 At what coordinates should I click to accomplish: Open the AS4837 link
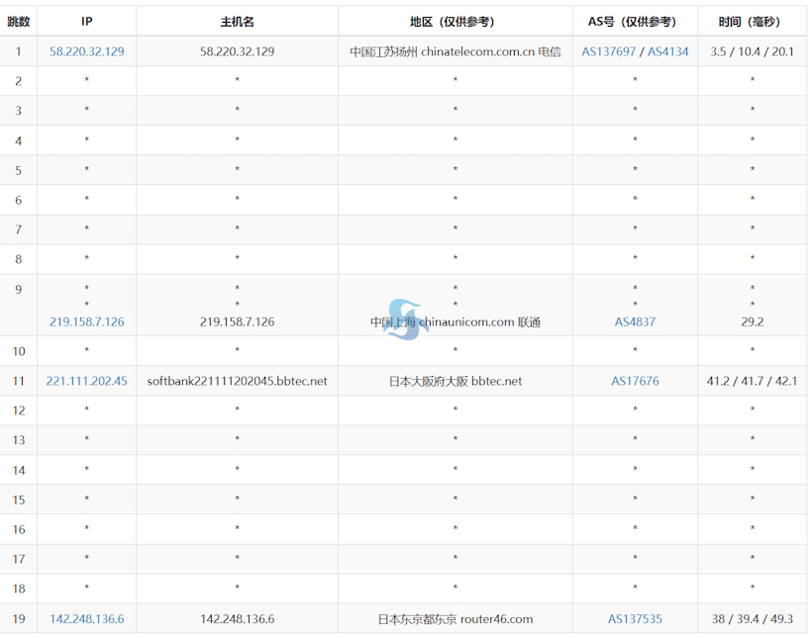tap(635, 321)
